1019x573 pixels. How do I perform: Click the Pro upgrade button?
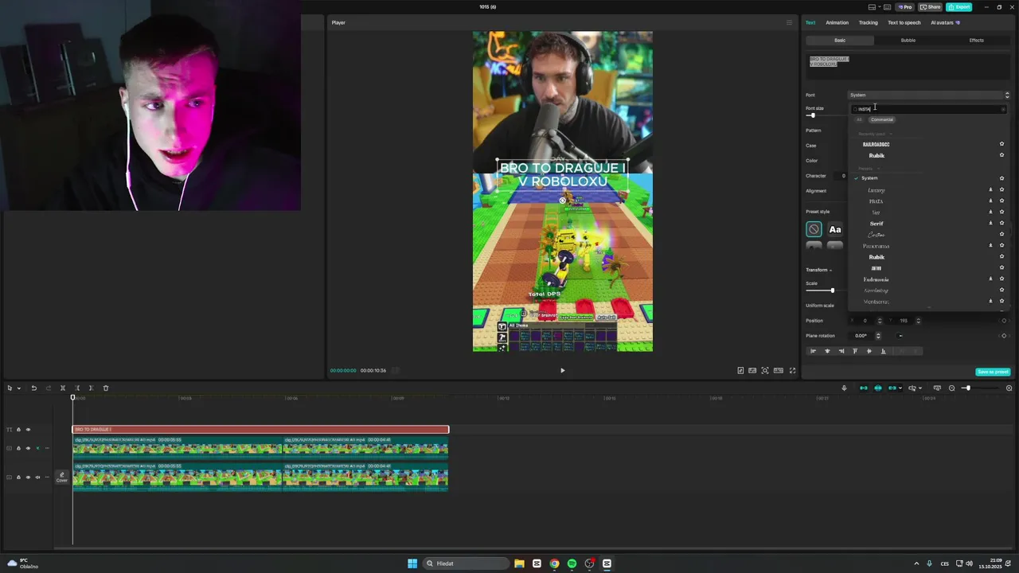905,7
